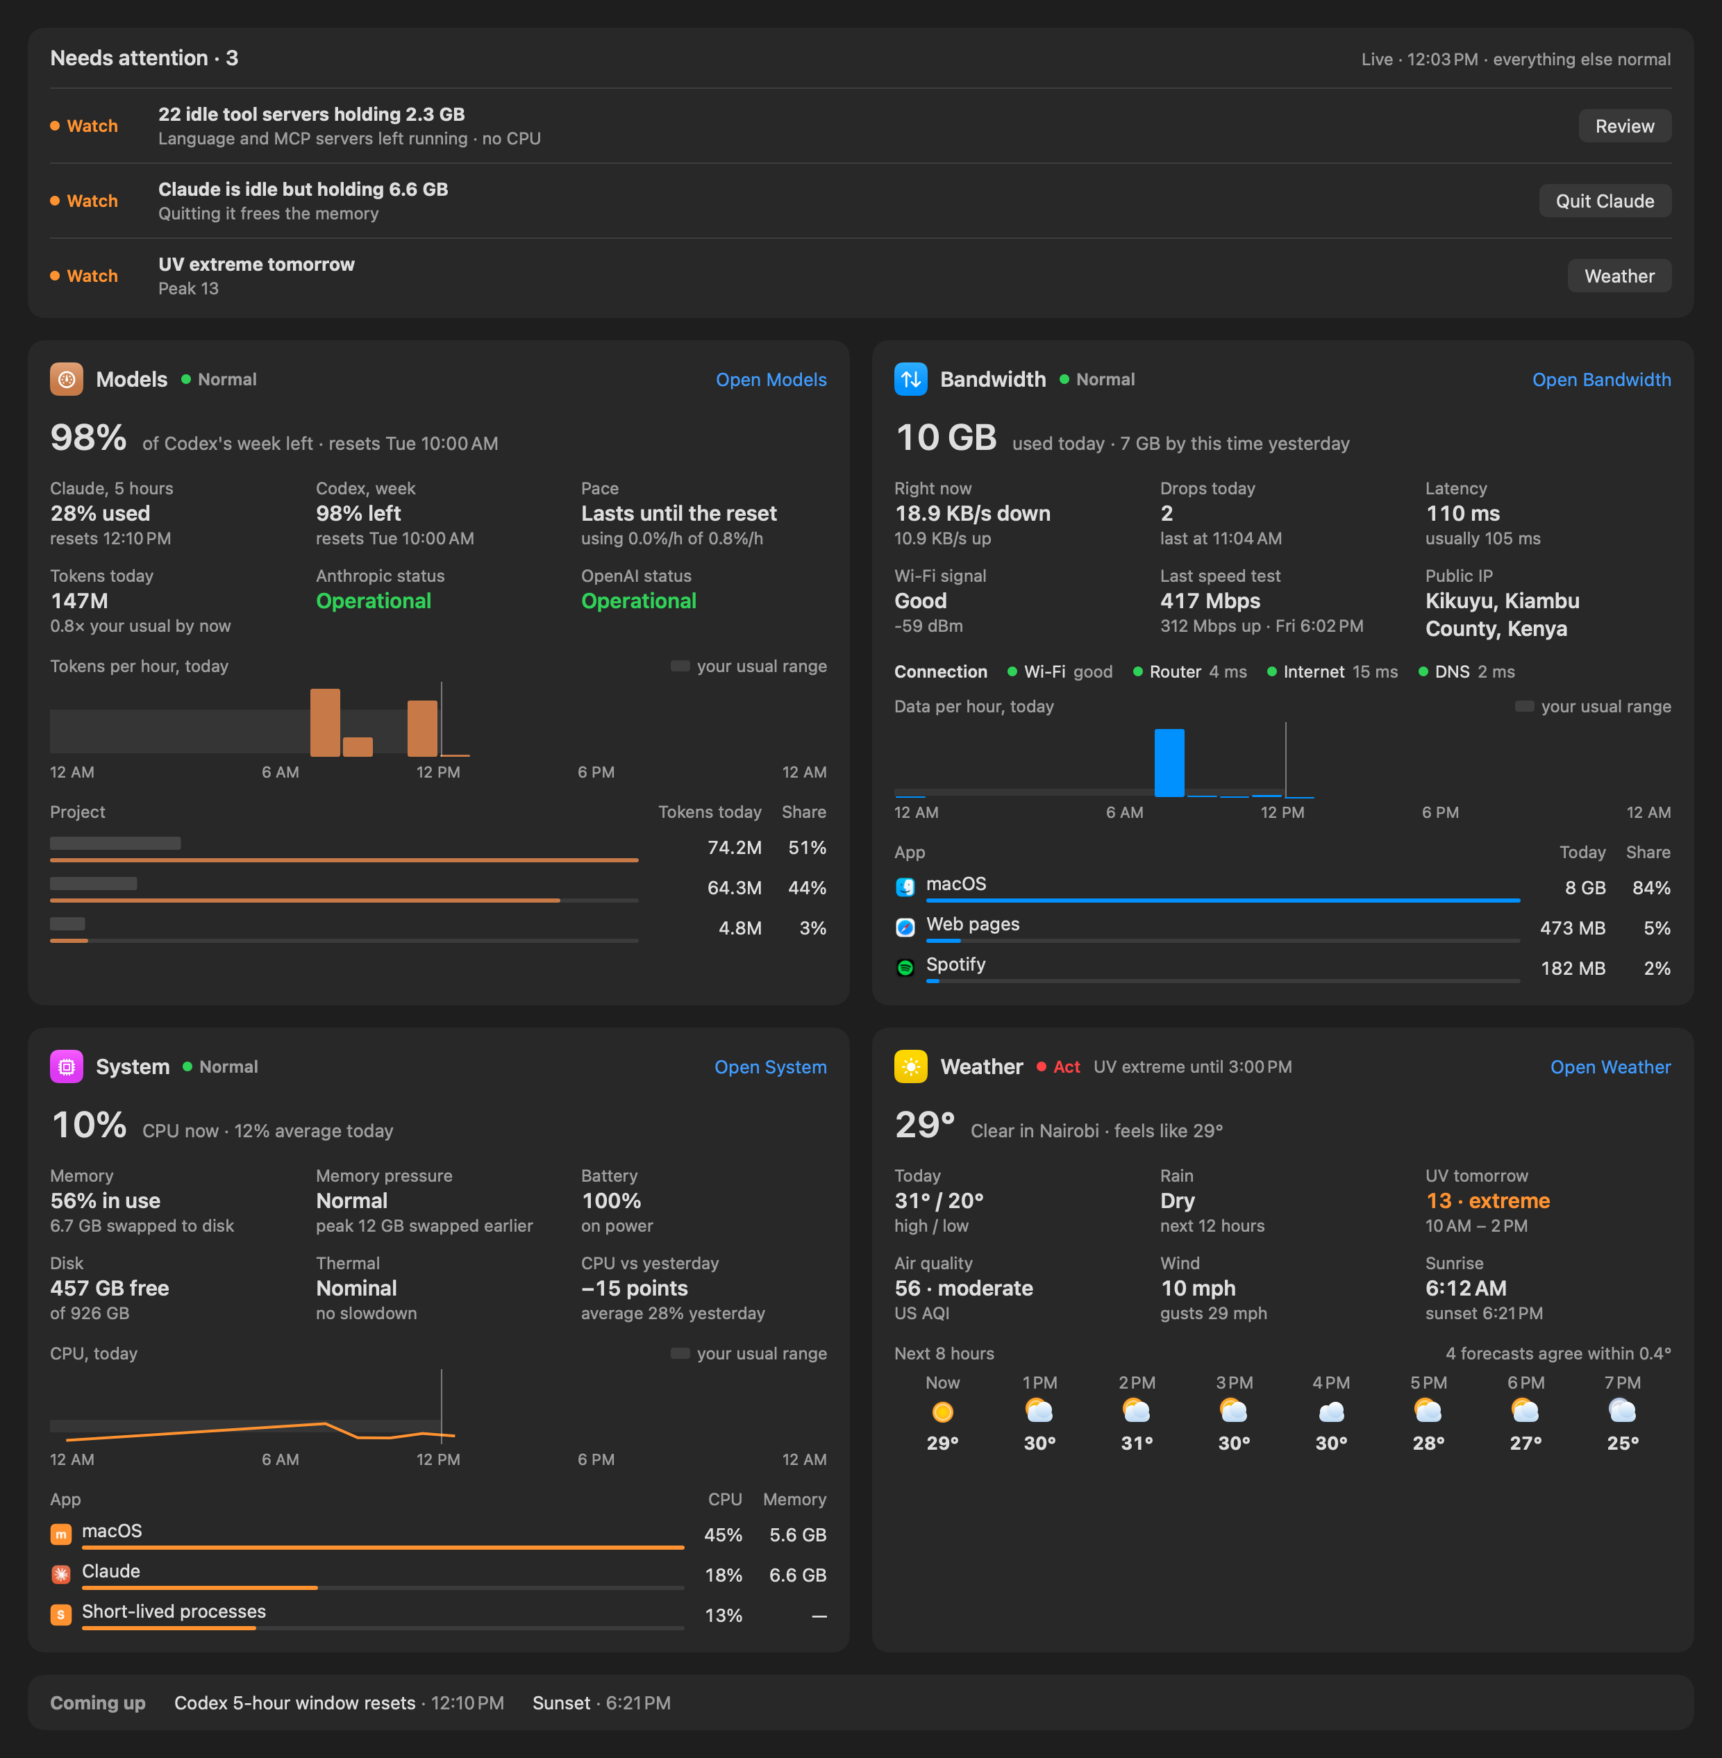The width and height of the screenshot is (1722, 1758).
Task: Click the 1 PM partly cloudy icon
Action: [1039, 1411]
